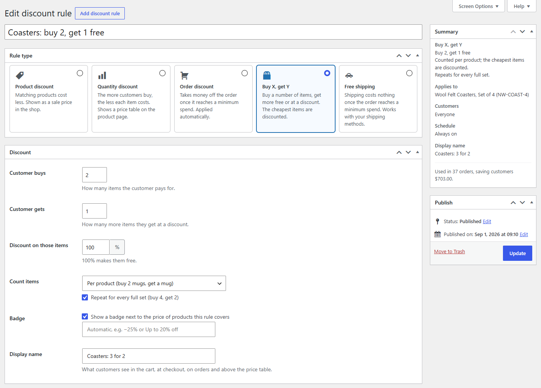
Task: Move Summary panel up
Action: click(513, 32)
